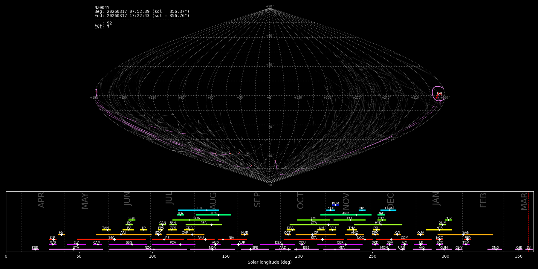Click the x-axis tick label 300
The image size is (538, 269).
[x=445, y=256]
